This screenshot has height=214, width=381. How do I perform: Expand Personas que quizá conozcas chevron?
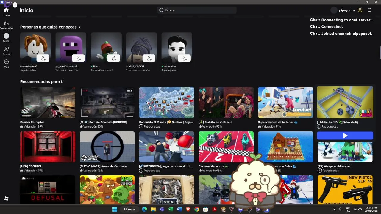(79, 27)
